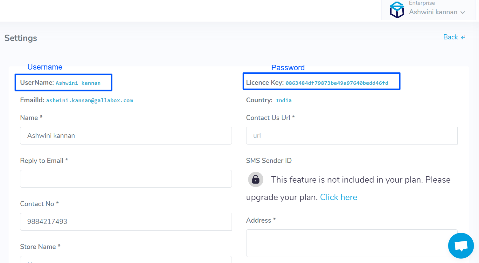Click into the Reply to Email field
Image resolution: width=479 pixels, height=263 pixels.
pyautogui.click(x=126, y=179)
